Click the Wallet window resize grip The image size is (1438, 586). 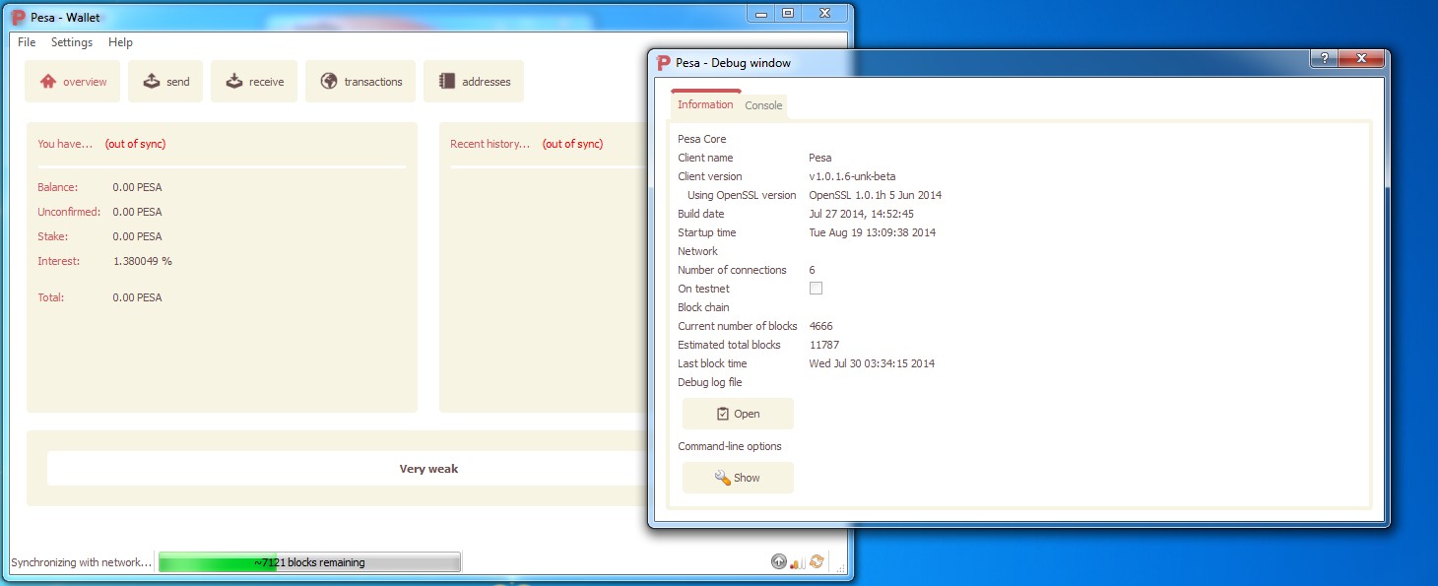coord(840,566)
